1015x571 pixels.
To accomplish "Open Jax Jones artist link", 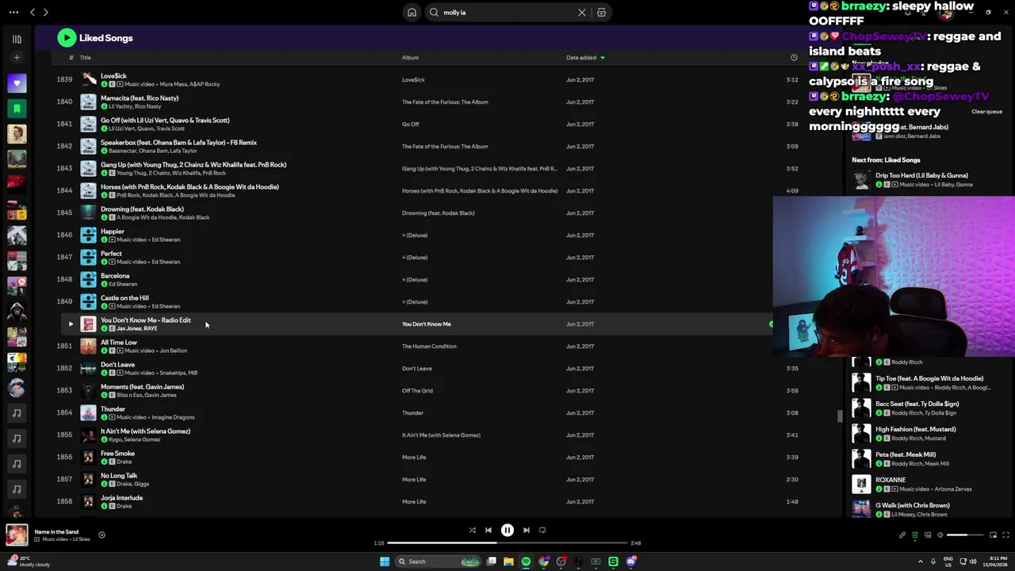I will [x=128, y=328].
